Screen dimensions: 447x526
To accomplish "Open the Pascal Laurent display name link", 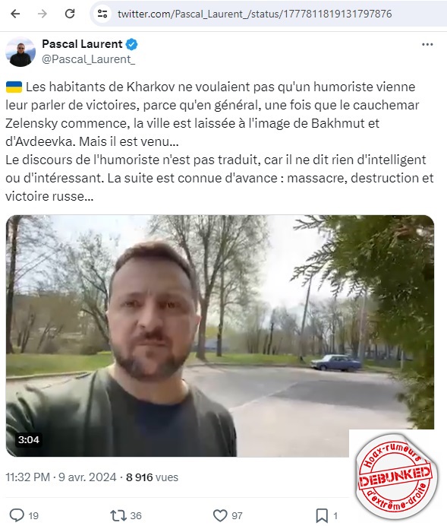I will pyautogui.click(x=82, y=44).
